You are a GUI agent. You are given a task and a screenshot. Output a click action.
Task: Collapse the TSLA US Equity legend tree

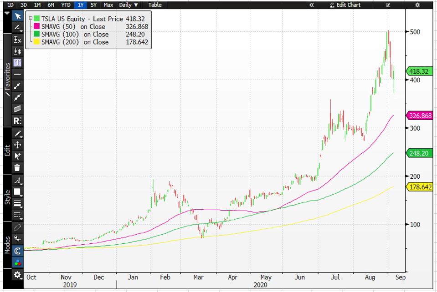coord(31,19)
